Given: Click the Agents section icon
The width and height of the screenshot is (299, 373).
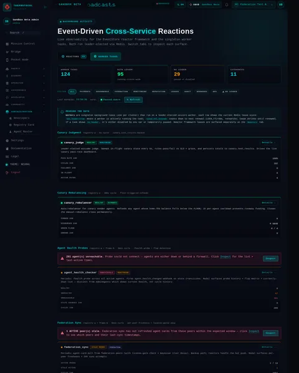Looking at the screenshot, I should point(7,68).
